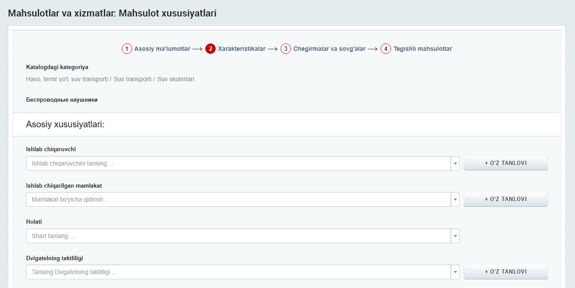The image size is (575, 288).
Task: Open Holati dropdown arrow
Action: tap(455, 236)
